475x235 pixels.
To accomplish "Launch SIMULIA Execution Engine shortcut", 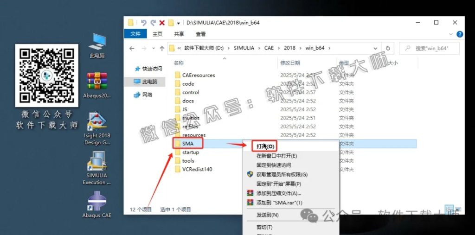I will [97, 168].
